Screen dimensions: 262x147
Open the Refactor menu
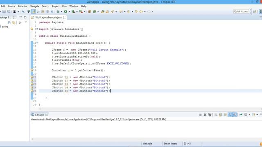coord(23,6)
